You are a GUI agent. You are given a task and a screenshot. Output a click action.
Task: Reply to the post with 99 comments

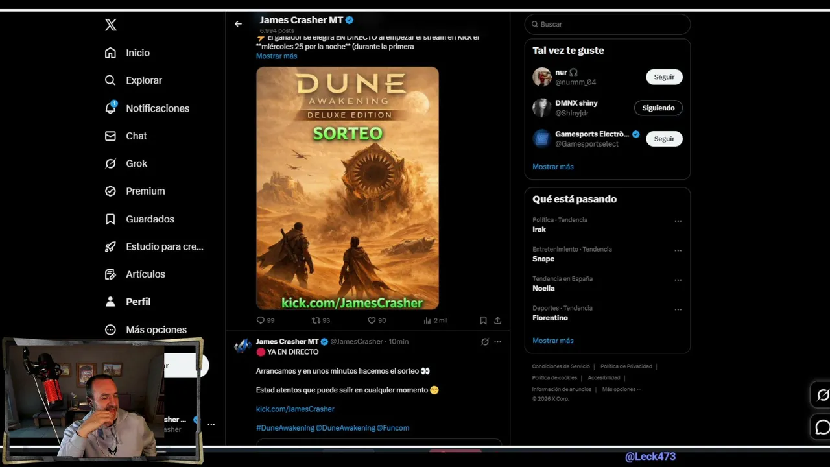266,320
